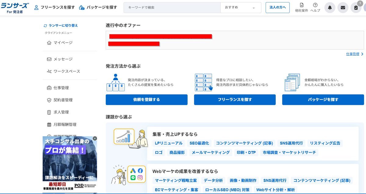Viewport: 366px width, 194px height.
Task: Select the メールマーケティング tag
Action: click(x=211, y=153)
